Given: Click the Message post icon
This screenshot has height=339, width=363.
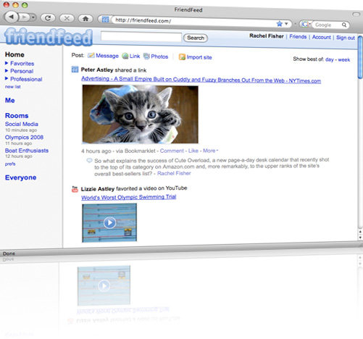Looking at the screenshot, I should click(91, 56).
